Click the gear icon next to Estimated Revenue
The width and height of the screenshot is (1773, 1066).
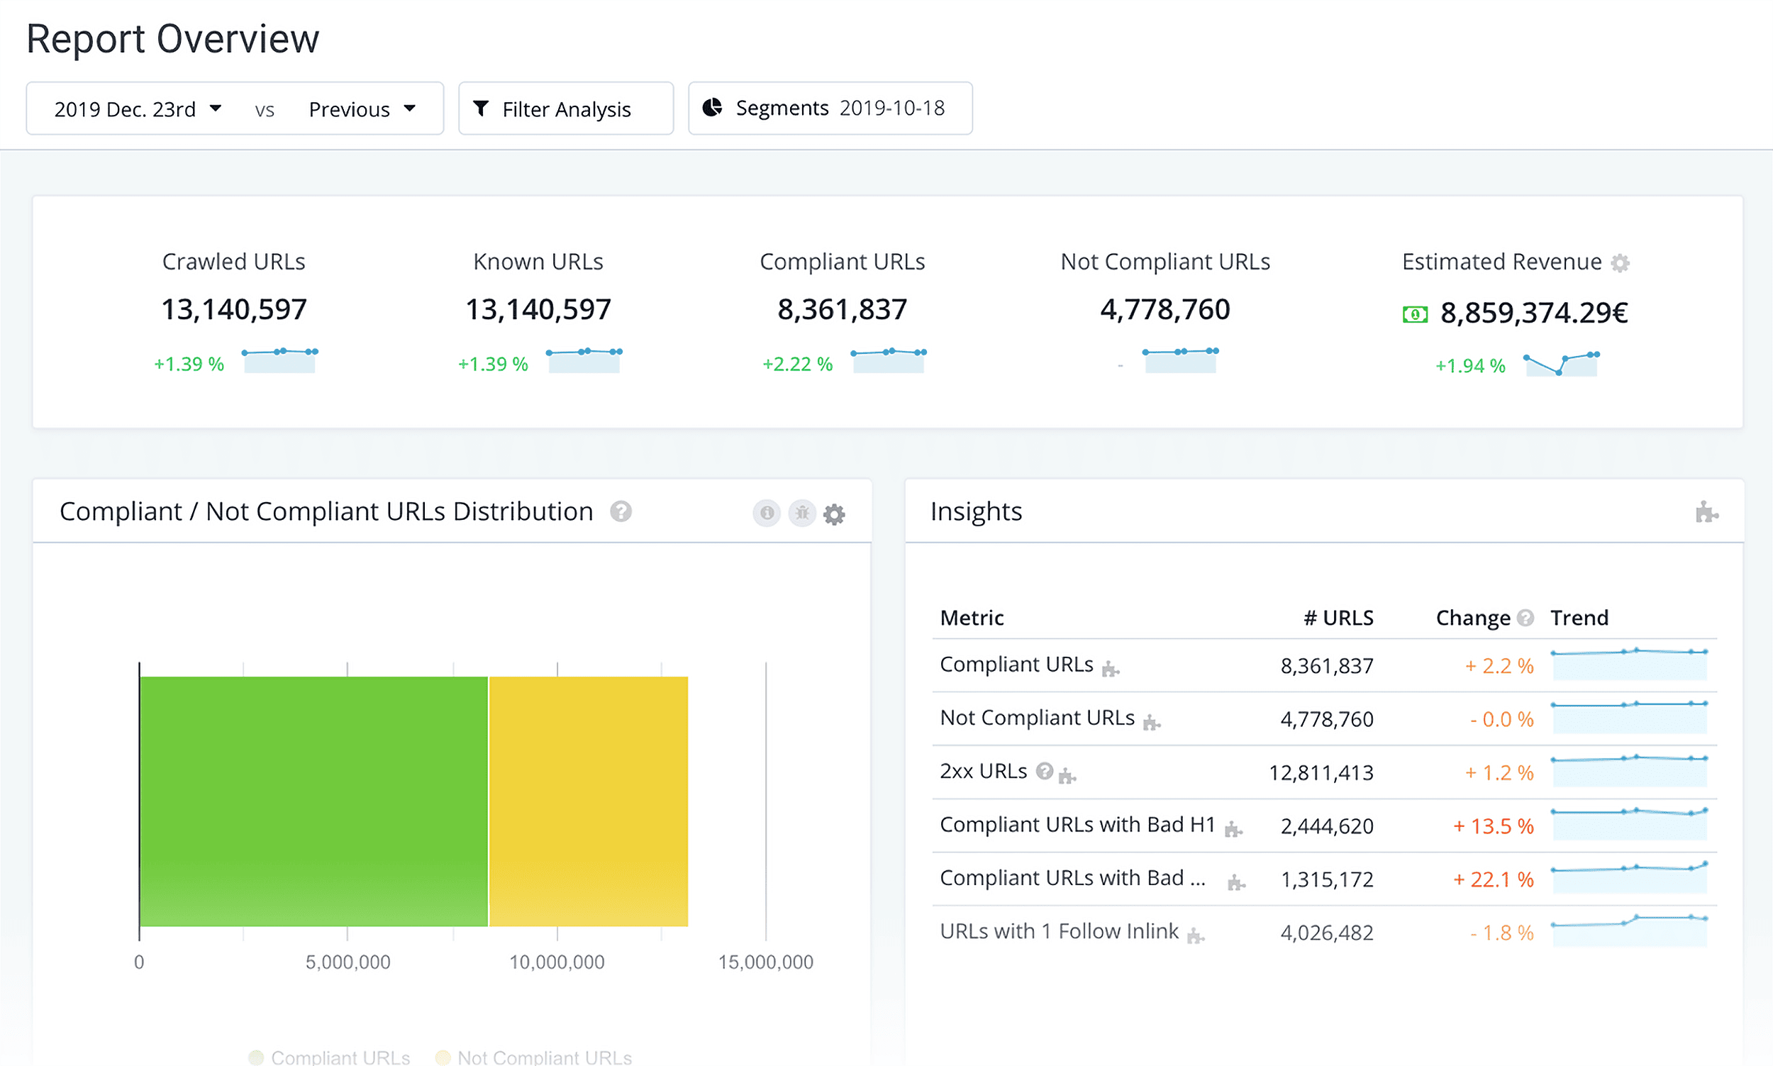click(1620, 263)
